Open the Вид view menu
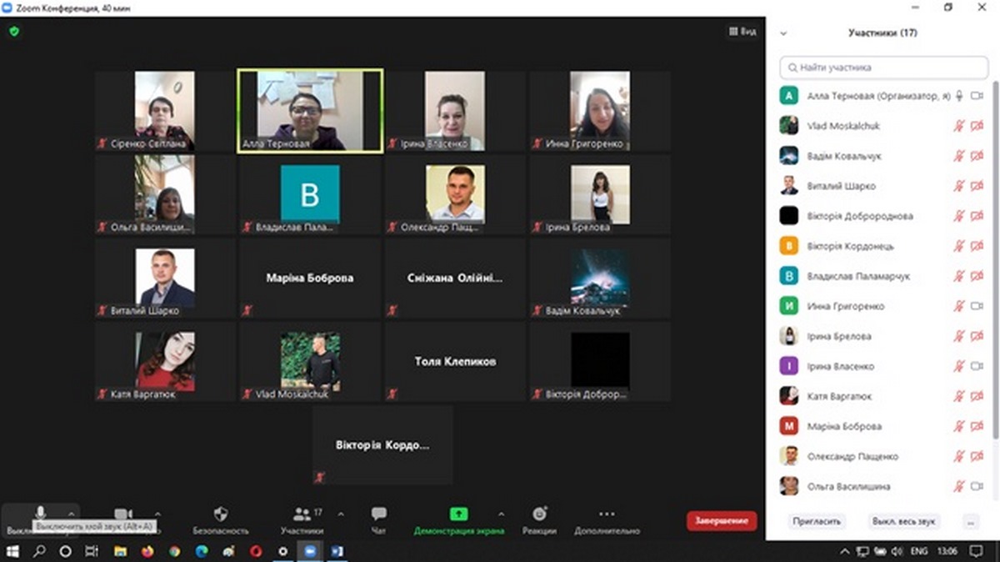1000x562 pixels. [742, 32]
